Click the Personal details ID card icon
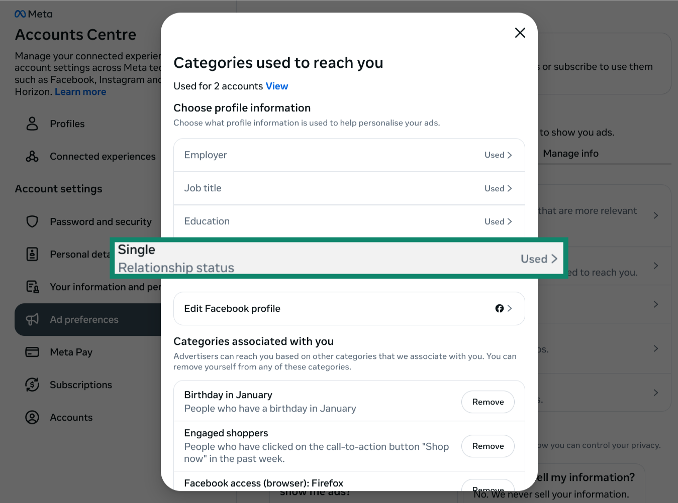The image size is (678, 503). tap(32, 254)
